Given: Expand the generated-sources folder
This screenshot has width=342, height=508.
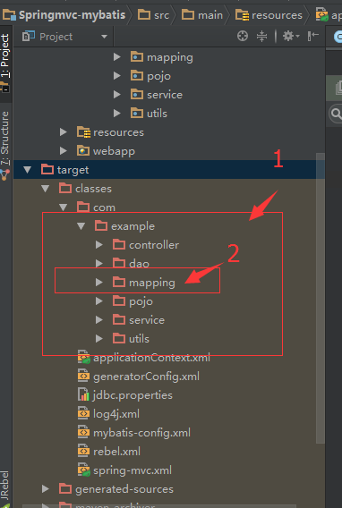Looking at the screenshot, I should coord(46,489).
